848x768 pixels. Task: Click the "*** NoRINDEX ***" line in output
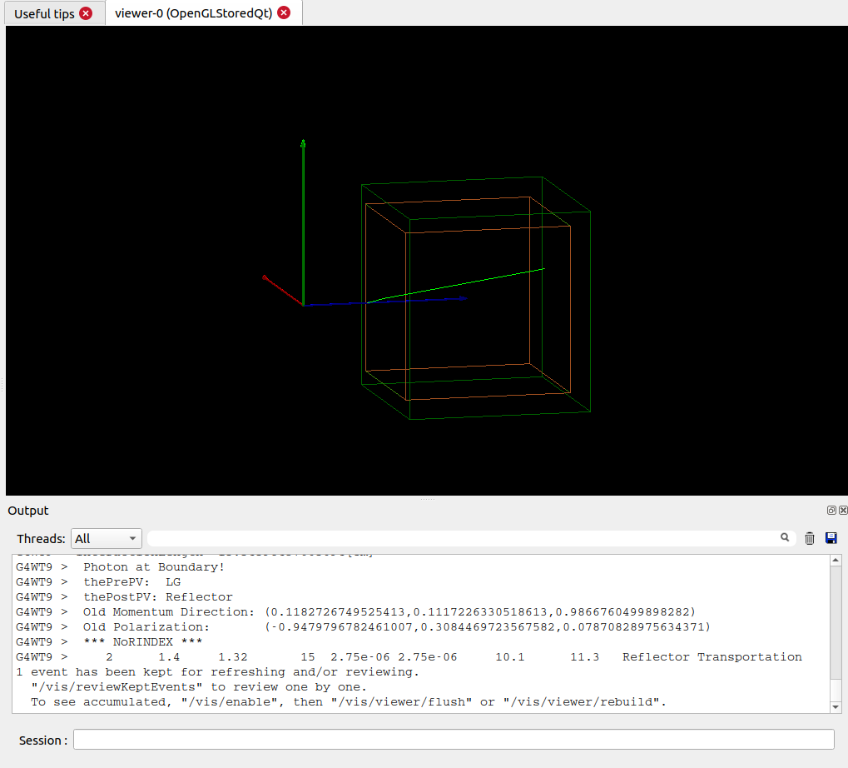143,642
